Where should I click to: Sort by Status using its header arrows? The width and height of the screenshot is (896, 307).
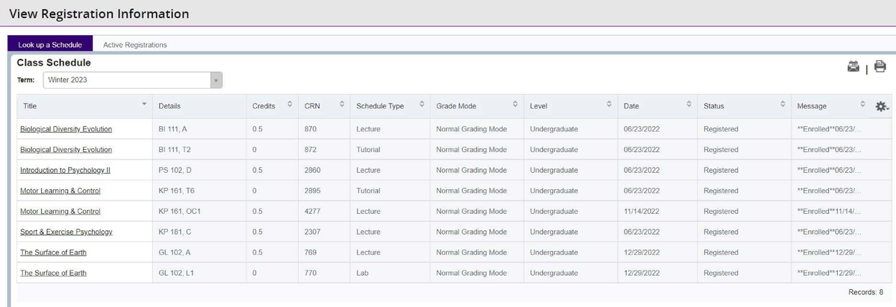783,105
